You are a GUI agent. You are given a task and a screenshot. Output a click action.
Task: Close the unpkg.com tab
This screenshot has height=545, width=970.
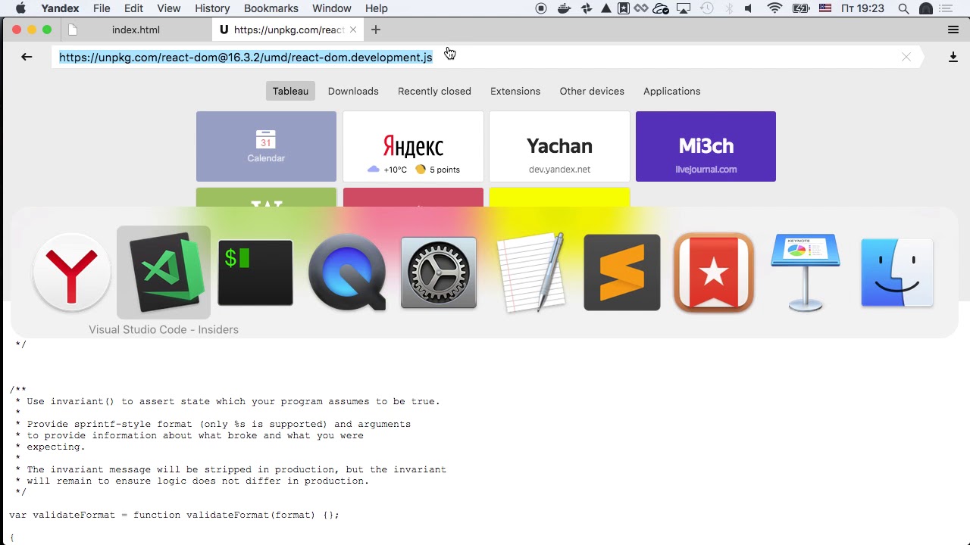click(353, 30)
